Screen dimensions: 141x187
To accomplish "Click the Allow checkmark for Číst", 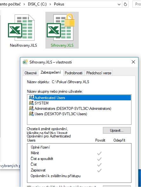I will click(x=99, y=165).
